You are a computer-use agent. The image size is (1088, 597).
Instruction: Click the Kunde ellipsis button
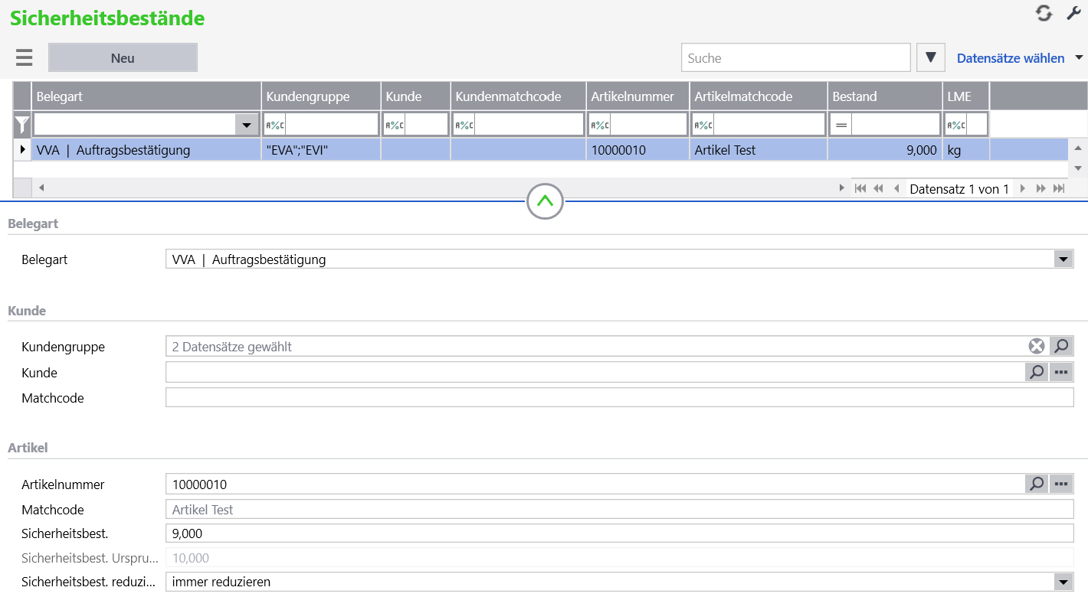coord(1061,372)
